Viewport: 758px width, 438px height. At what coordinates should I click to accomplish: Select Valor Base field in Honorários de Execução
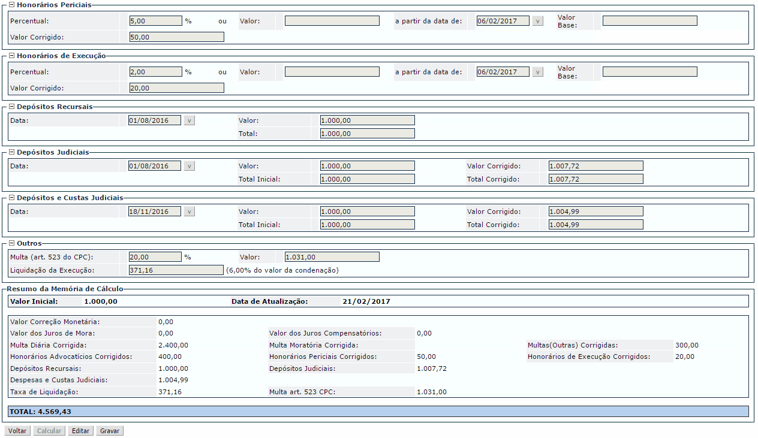[650, 72]
